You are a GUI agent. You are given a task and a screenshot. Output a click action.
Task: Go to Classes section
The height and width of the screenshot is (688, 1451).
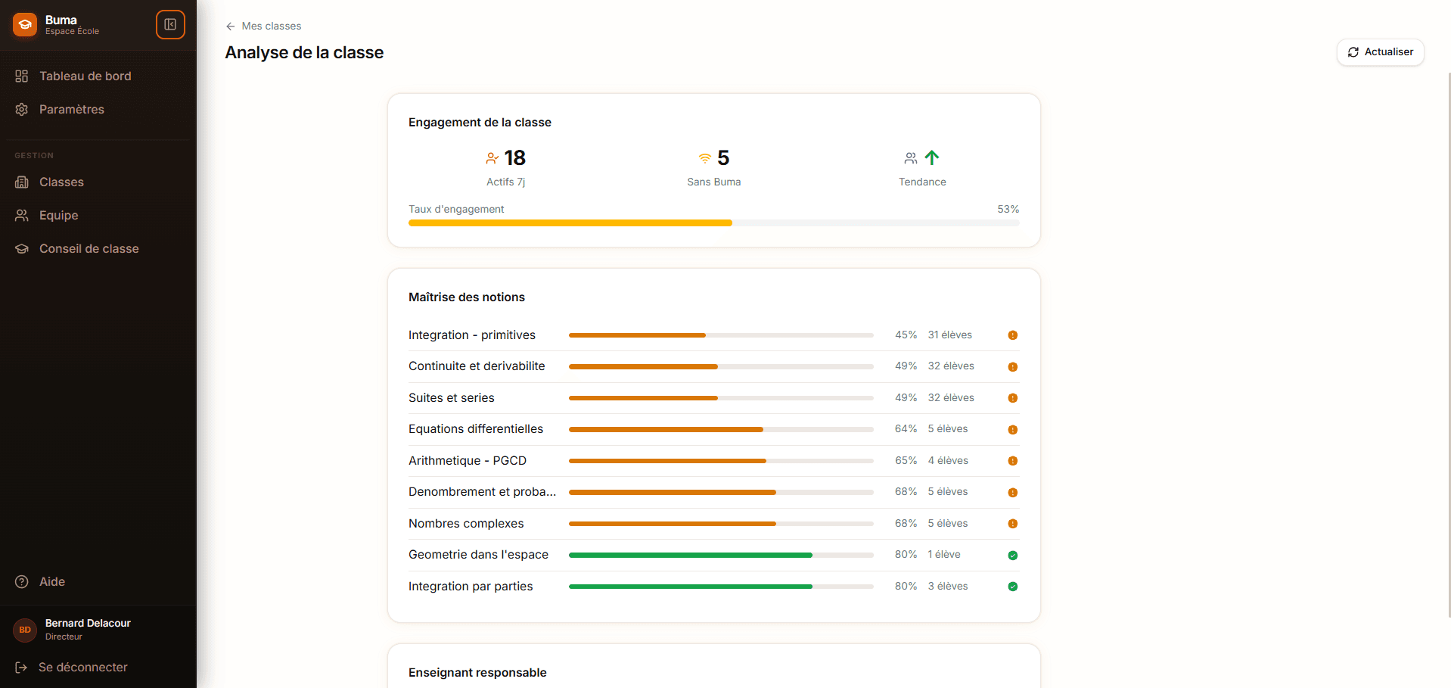click(98, 182)
